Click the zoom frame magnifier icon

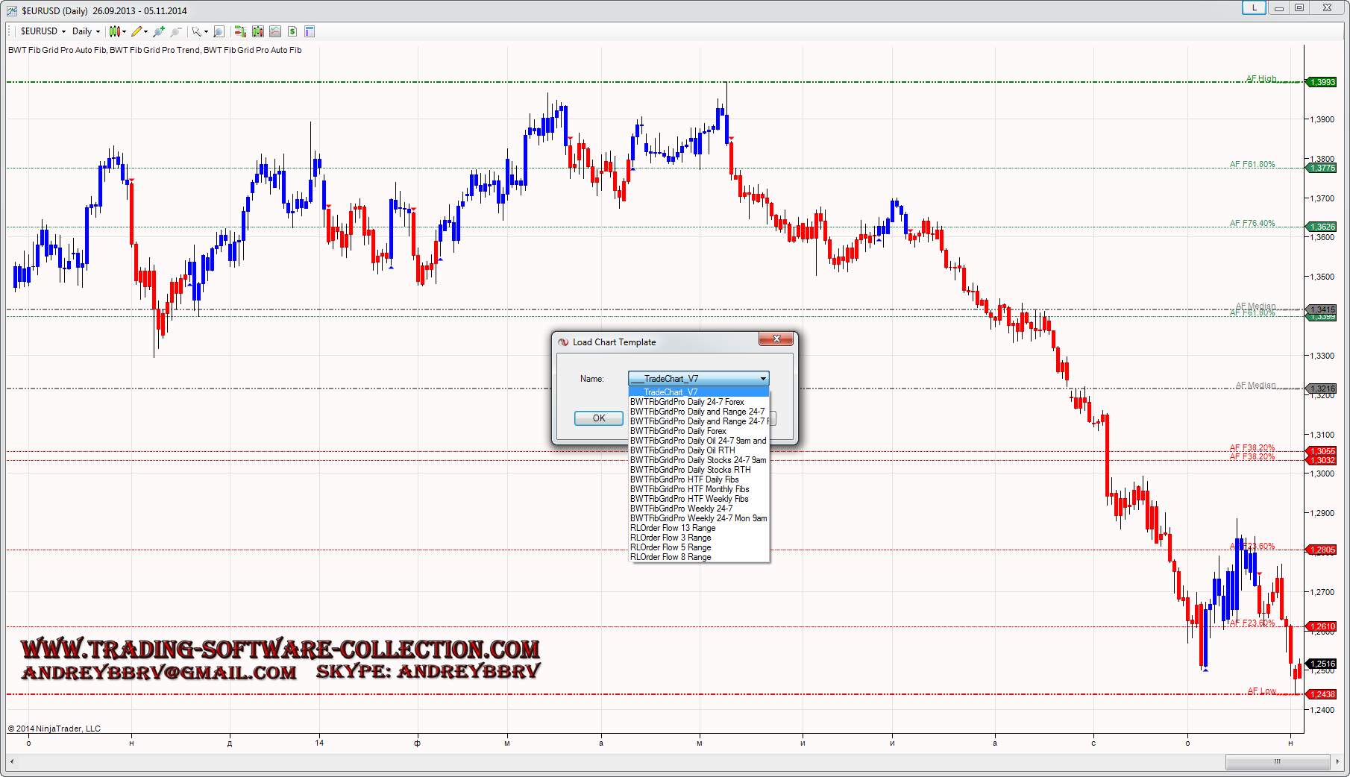(x=219, y=31)
